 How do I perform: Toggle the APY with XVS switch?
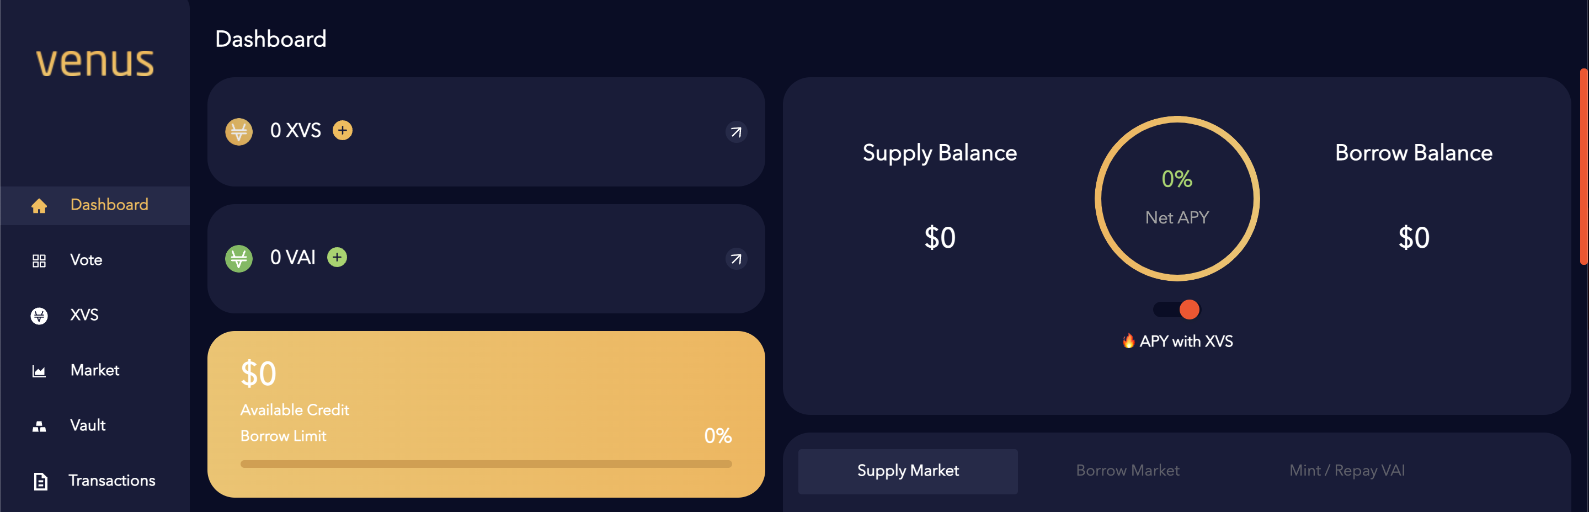tap(1176, 310)
